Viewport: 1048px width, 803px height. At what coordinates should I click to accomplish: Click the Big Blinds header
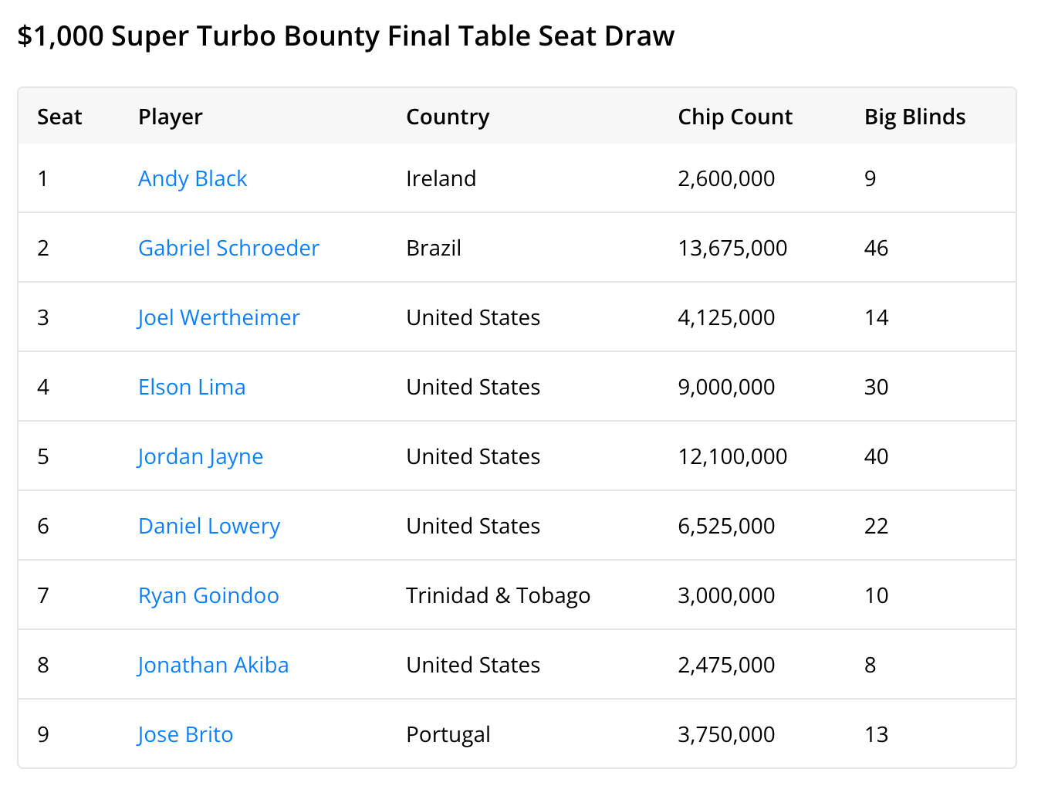(x=914, y=117)
